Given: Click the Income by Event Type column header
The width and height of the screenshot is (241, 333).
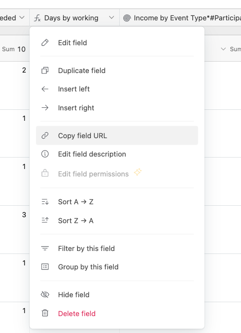Looking at the screenshot, I should [x=180, y=18].
